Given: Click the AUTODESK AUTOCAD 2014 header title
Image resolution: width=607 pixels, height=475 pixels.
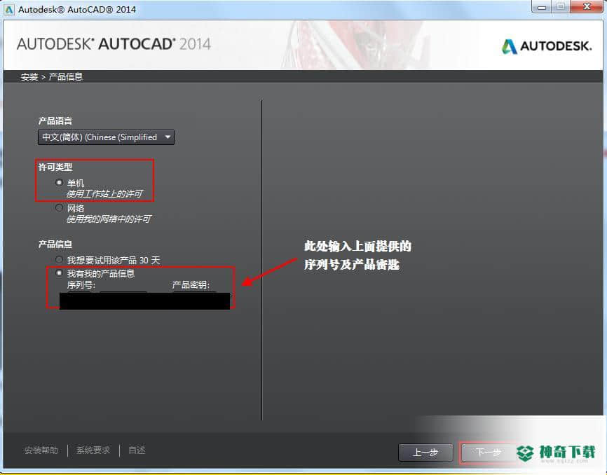Looking at the screenshot, I should [114, 44].
